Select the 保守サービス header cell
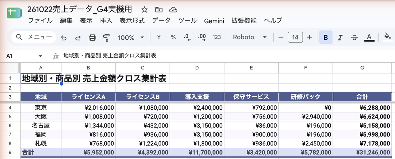The width and height of the screenshot is (395, 159). pos(251,97)
